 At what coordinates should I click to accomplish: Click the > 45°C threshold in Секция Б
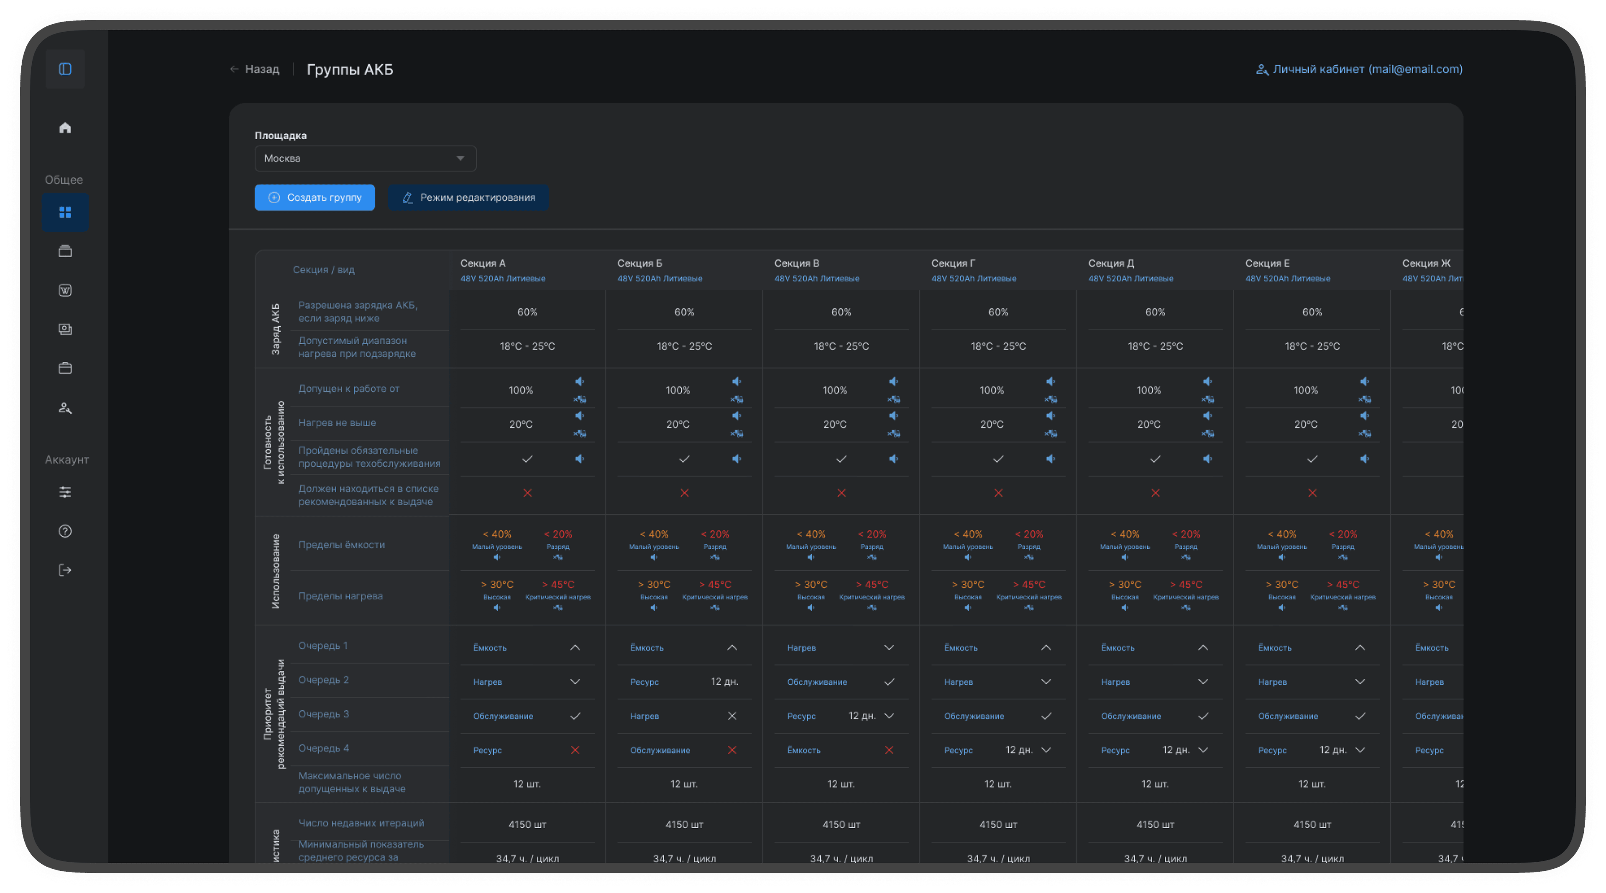pos(715,585)
